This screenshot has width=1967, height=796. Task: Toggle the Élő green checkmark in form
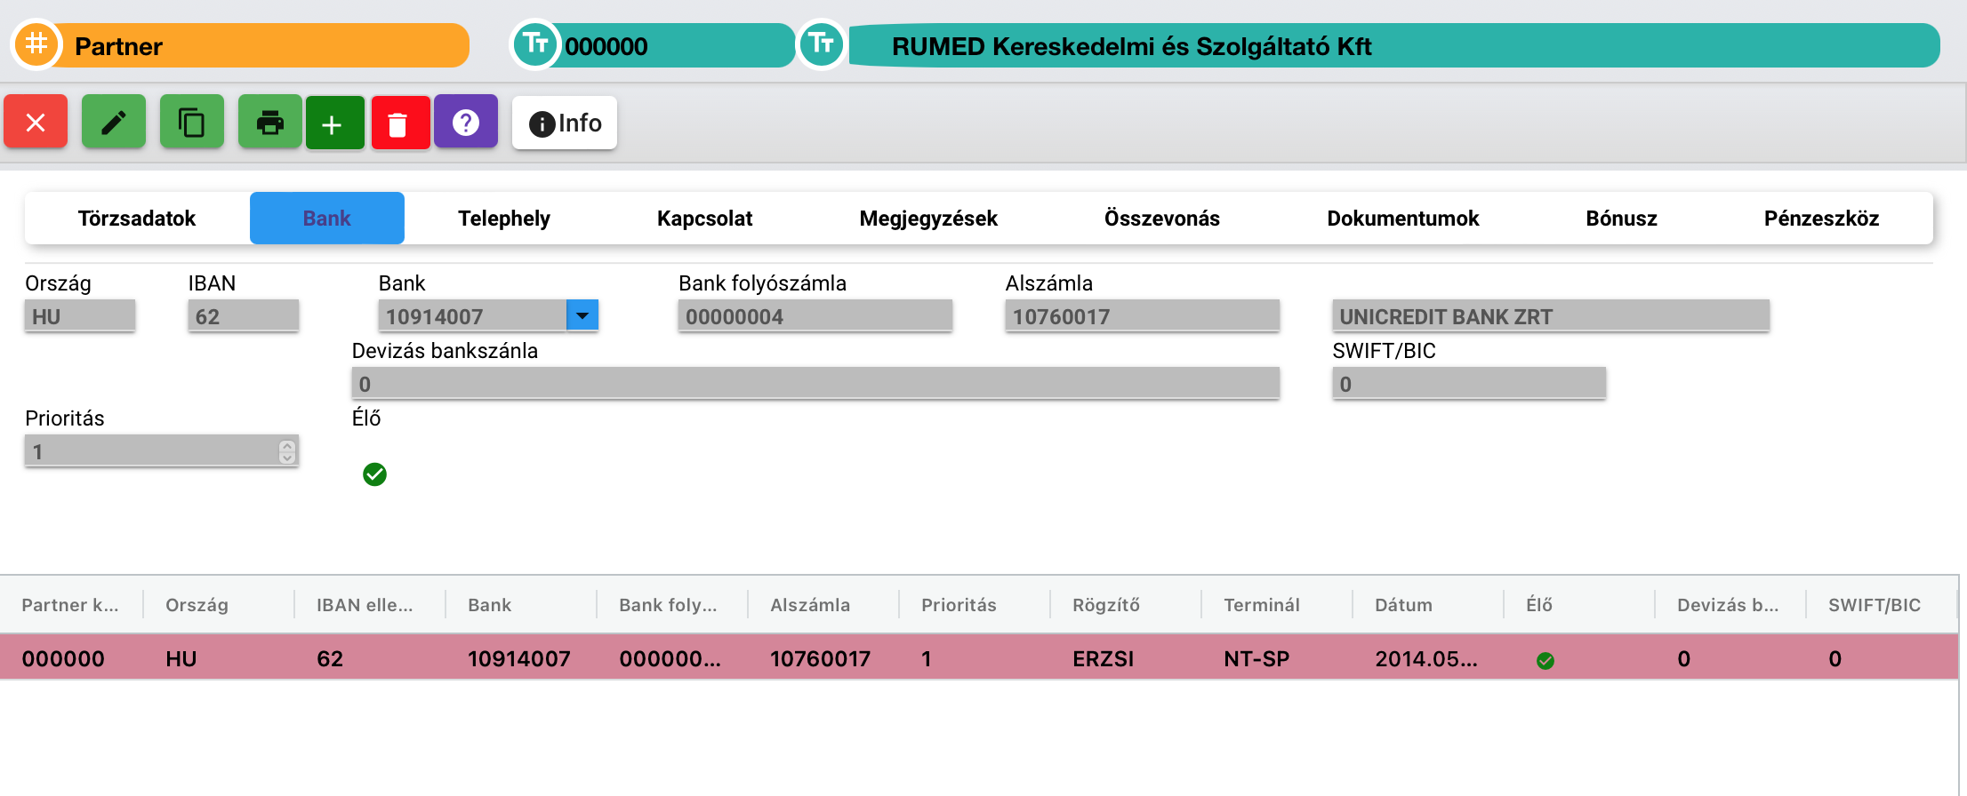pyautogui.click(x=375, y=474)
